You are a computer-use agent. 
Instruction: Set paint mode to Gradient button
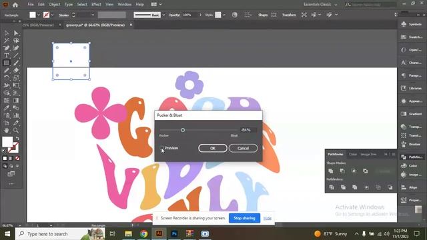(x=11, y=159)
